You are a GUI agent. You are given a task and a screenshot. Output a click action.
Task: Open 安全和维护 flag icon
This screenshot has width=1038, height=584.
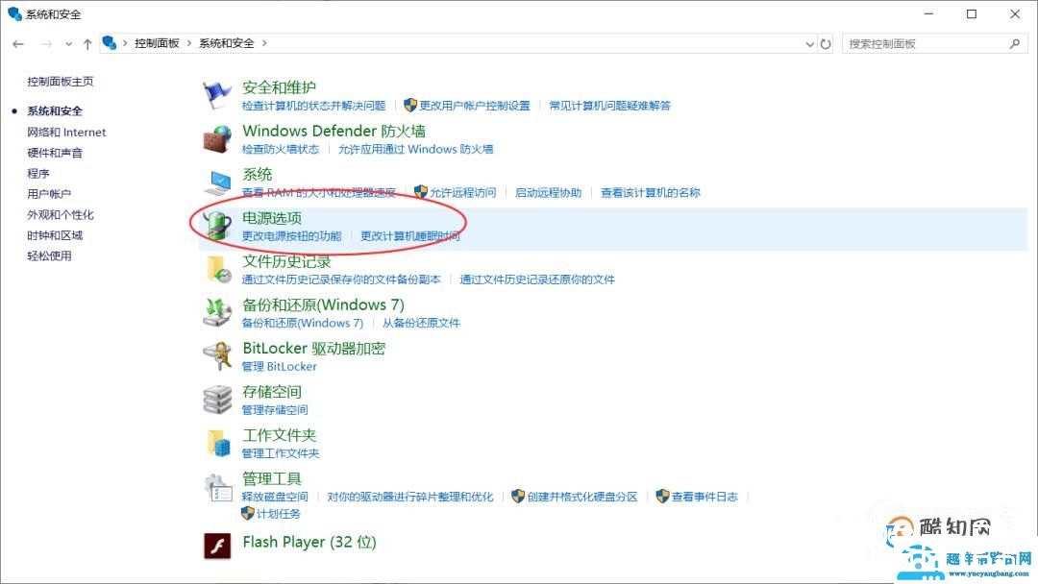pos(217,93)
